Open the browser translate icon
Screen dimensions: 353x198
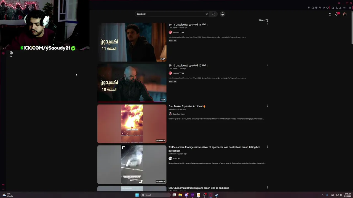point(320,8)
